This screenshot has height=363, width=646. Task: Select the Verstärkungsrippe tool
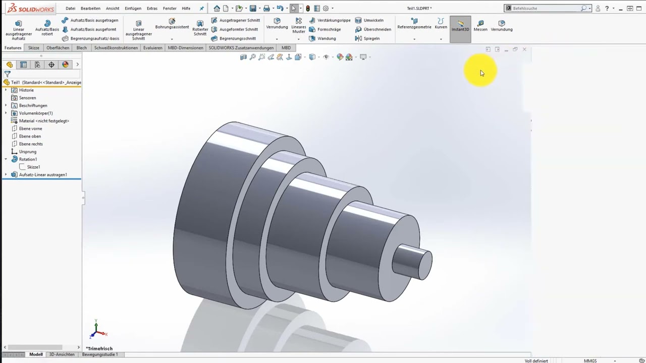[330, 20]
